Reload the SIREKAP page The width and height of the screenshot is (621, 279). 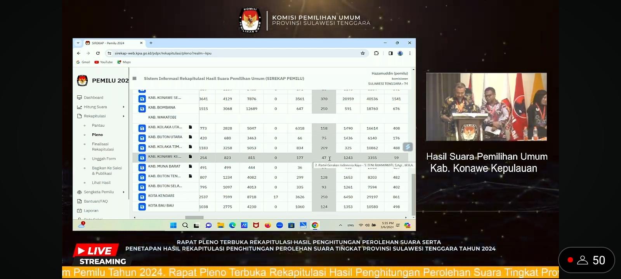point(98,53)
